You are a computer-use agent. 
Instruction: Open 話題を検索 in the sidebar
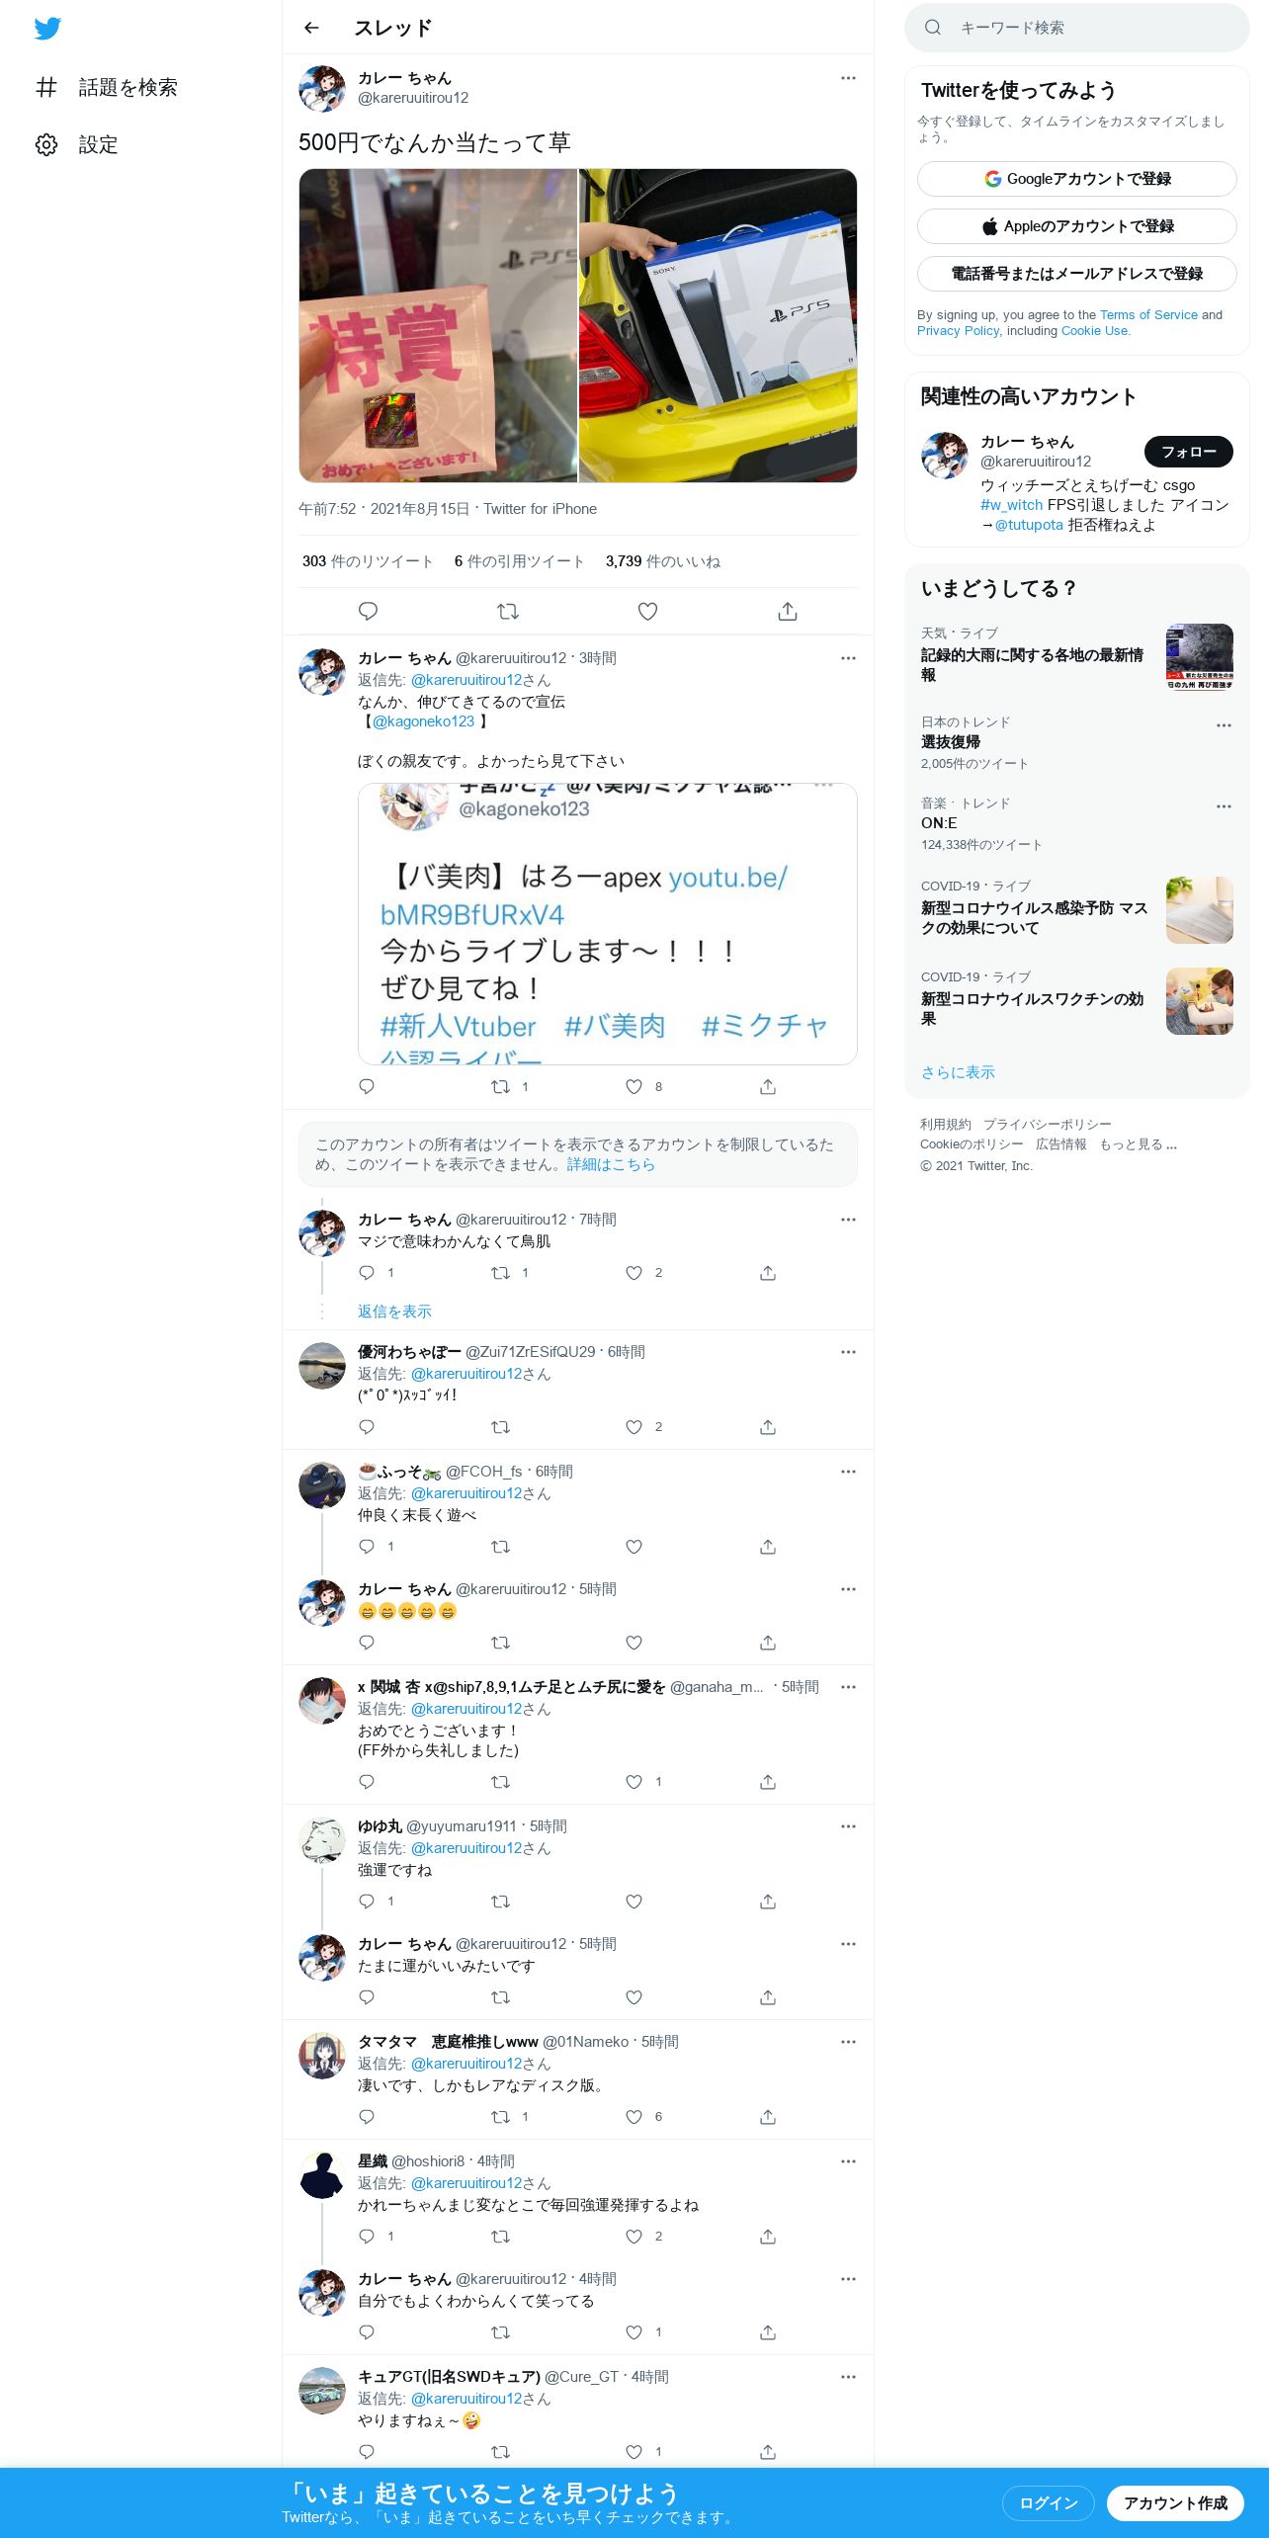(107, 87)
